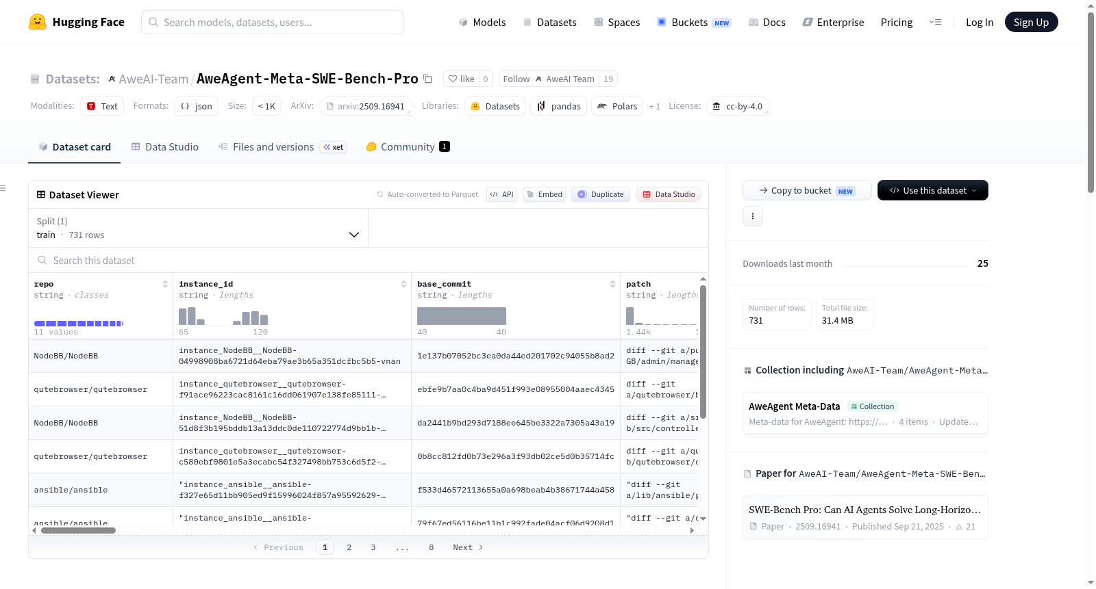Click the table horizontal scrollbar thumb
The image size is (1096, 589).
(x=78, y=530)
